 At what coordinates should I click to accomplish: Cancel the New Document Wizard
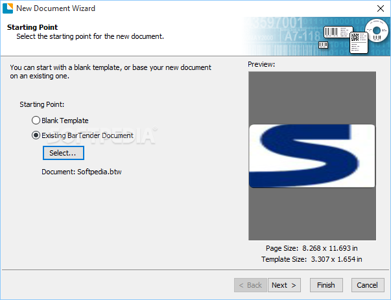(368, 285)
